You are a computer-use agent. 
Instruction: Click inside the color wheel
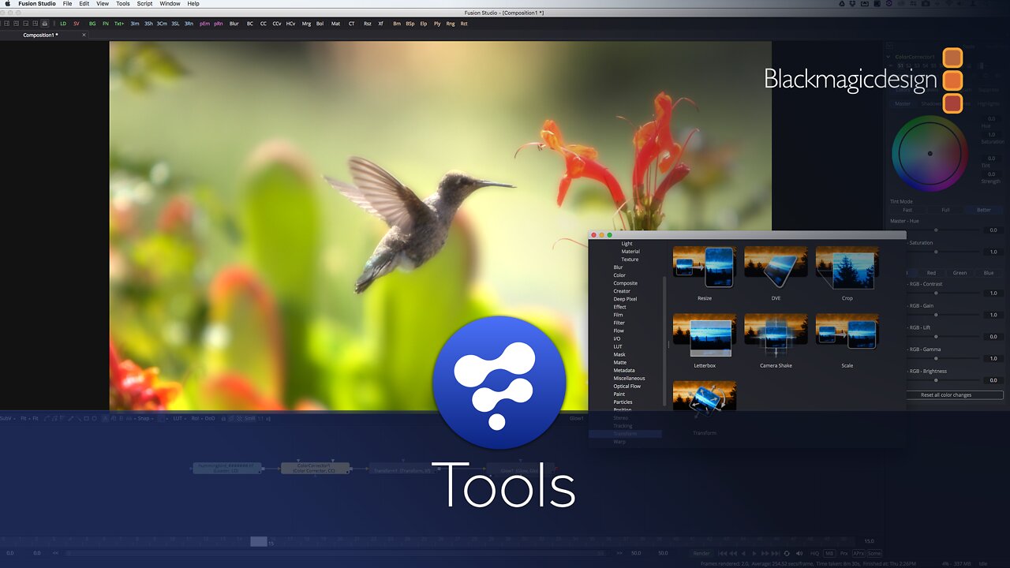[930, 154]
